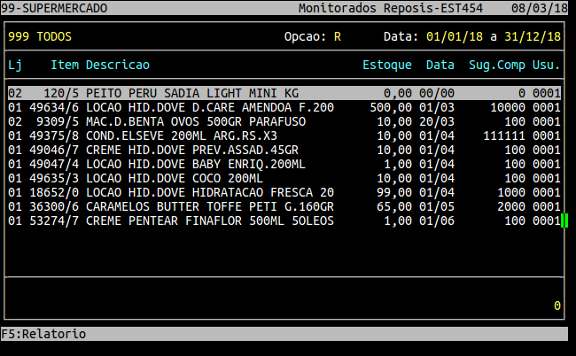The image size is (576, 356).
Task: Click the Estoque column header
Action: pyautogui.click(x=386, y=66)
